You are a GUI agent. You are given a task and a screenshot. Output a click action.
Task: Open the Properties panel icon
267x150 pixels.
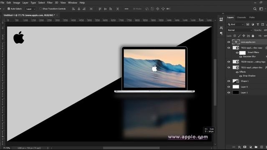tap(221, 19)
